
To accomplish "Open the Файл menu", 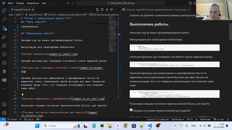I will coord(11,3).
